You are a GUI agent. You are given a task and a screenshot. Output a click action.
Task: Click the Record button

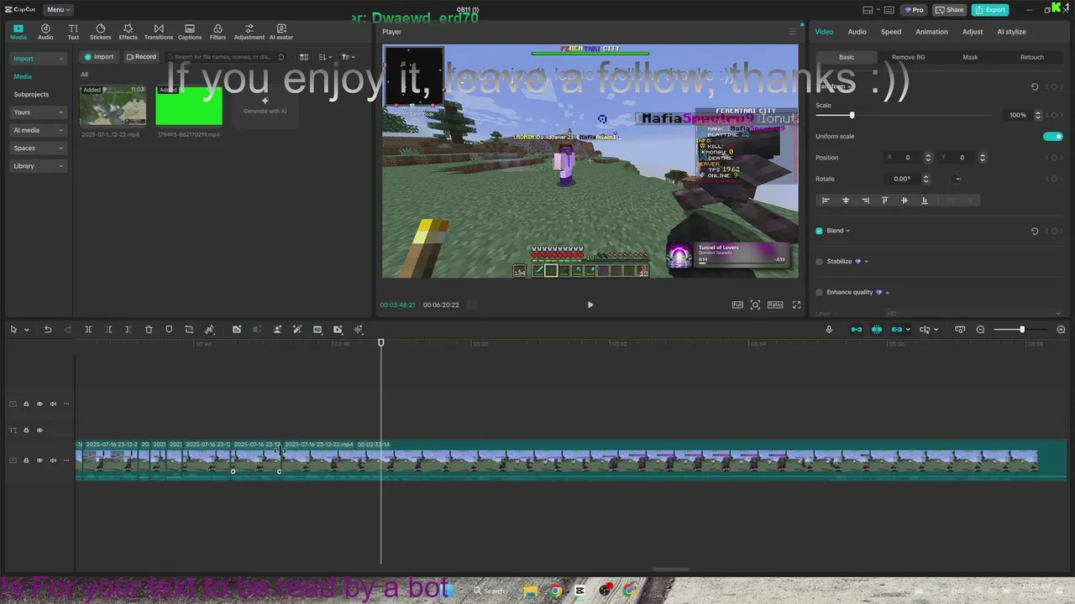click(141, 57)
